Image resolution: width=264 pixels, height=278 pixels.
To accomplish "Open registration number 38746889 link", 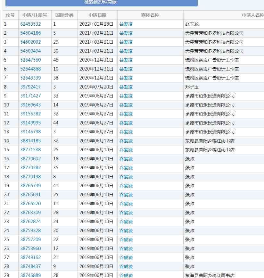I will coord(30,275).
